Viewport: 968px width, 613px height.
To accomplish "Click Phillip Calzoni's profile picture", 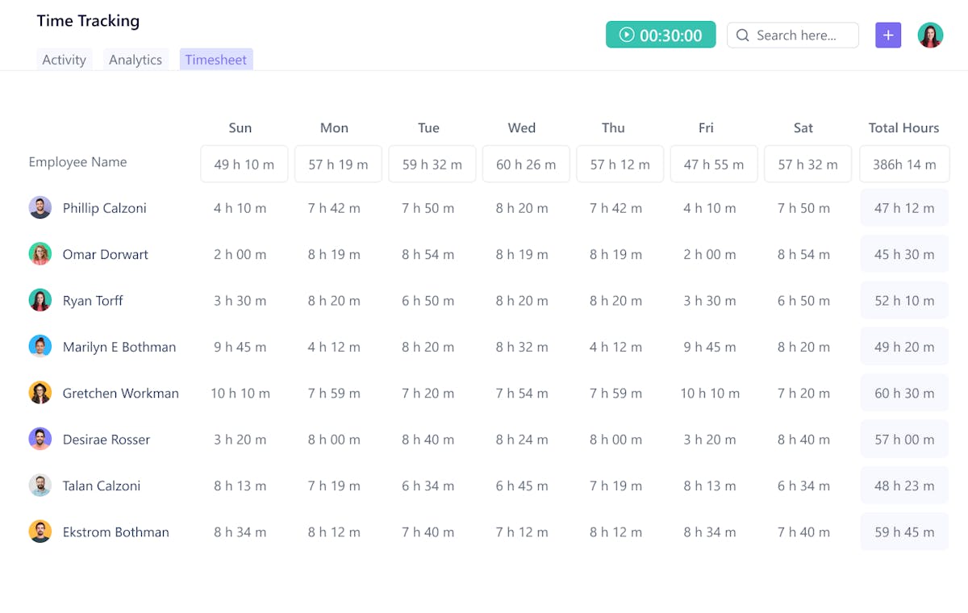I will (x=41, y=207).
